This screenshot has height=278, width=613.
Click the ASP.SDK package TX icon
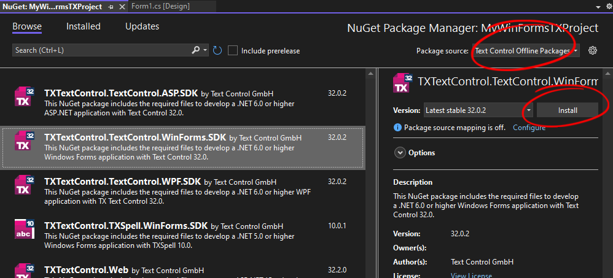point(24,96)
